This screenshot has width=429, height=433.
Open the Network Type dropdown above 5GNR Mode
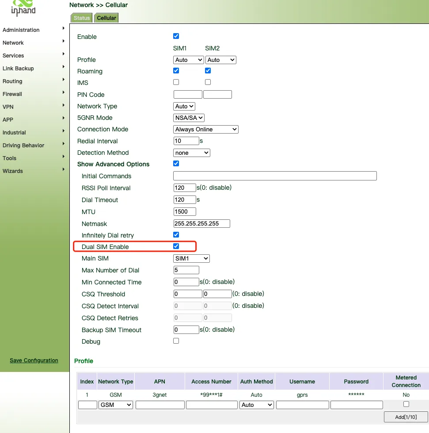tap(184, 106)
